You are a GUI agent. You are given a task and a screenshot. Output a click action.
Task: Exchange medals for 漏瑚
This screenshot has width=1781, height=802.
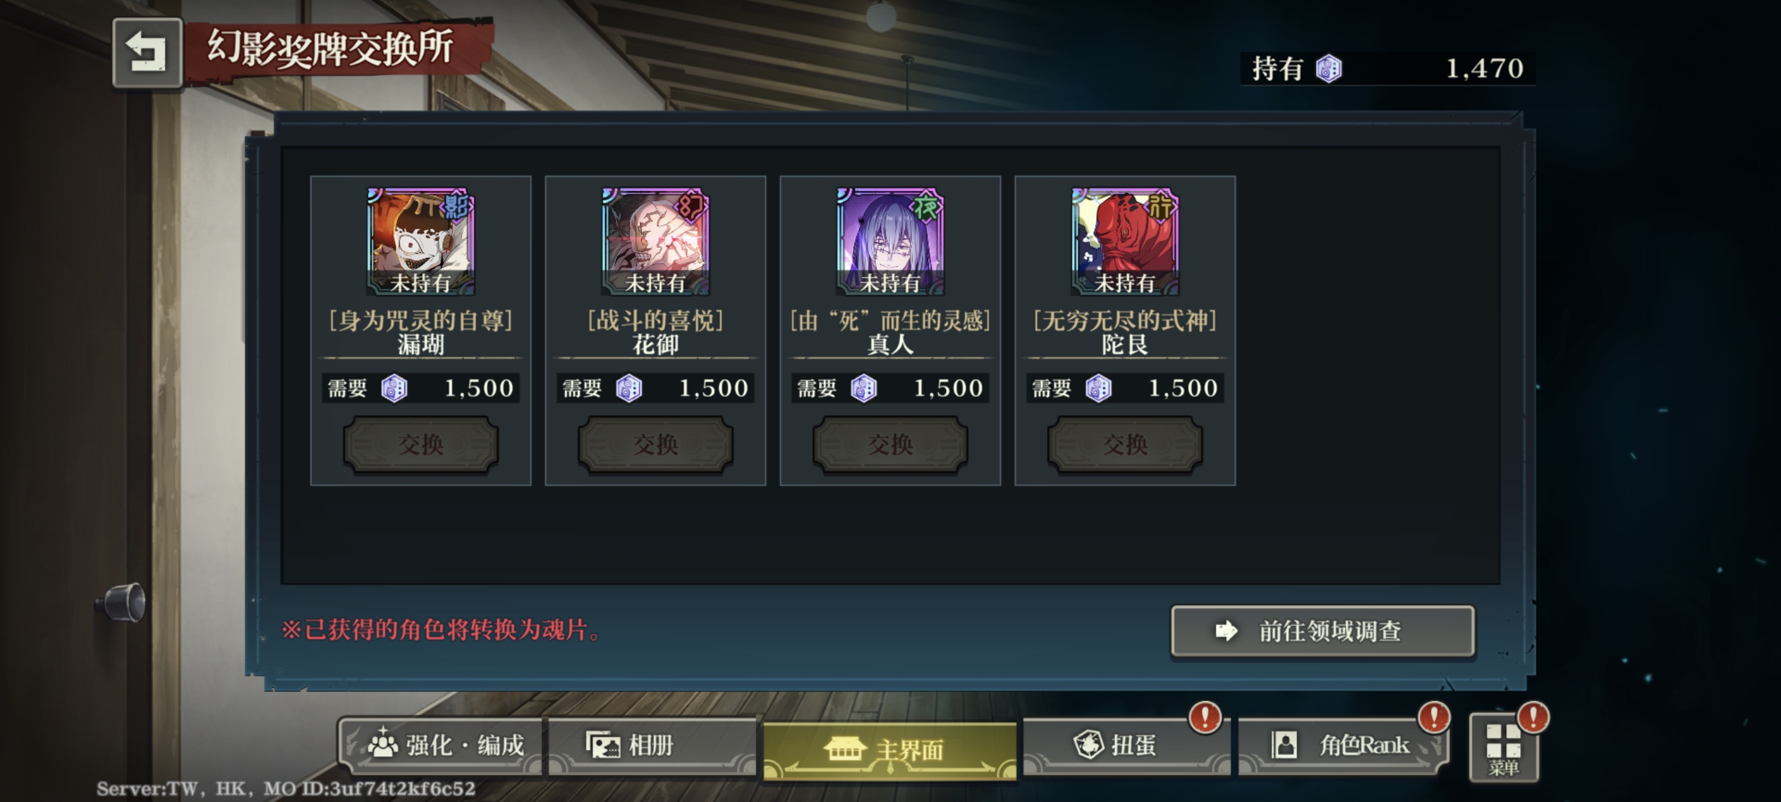[x=421, y=444]
